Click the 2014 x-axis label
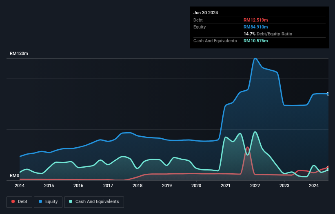 point(20,186)
